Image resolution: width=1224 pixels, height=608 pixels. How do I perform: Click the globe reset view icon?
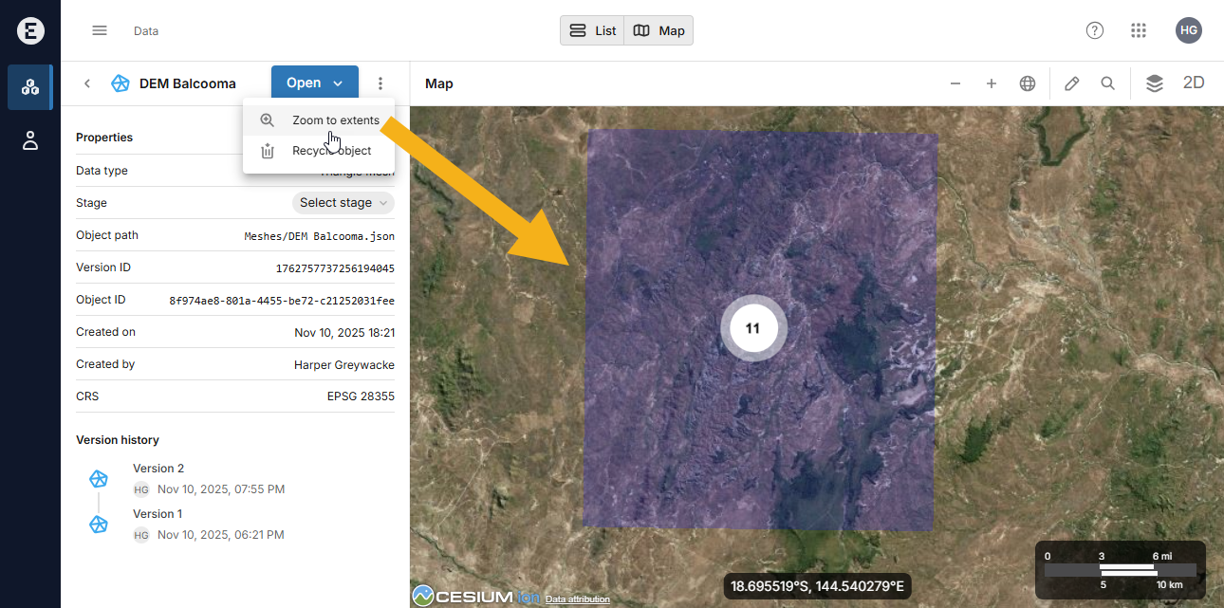(1028, 83)
